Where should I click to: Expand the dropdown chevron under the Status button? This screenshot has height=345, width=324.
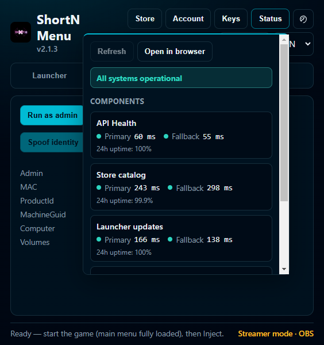308,44
